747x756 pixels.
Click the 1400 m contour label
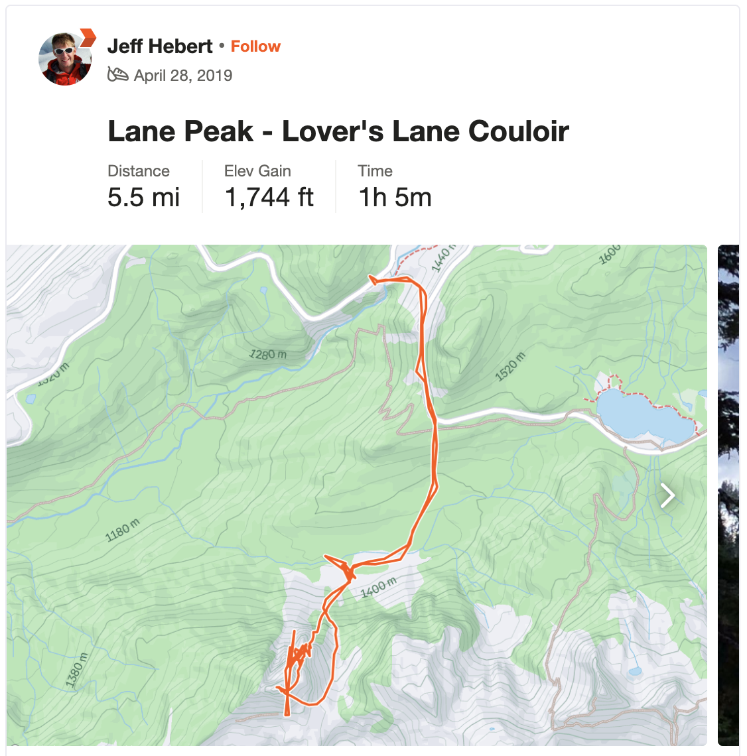tap(379, 588)
